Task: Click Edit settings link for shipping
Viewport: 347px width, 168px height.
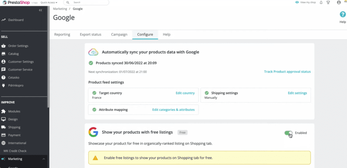Action: pos(298,93)
